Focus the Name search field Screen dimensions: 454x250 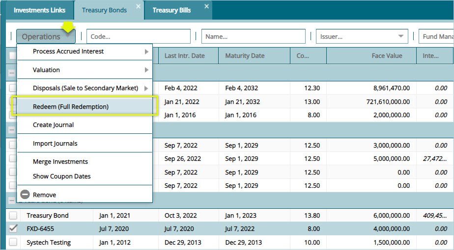pyautogui.click(x=254, y=36)
